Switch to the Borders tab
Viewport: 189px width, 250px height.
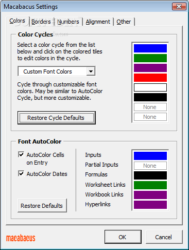pos(41,22)
